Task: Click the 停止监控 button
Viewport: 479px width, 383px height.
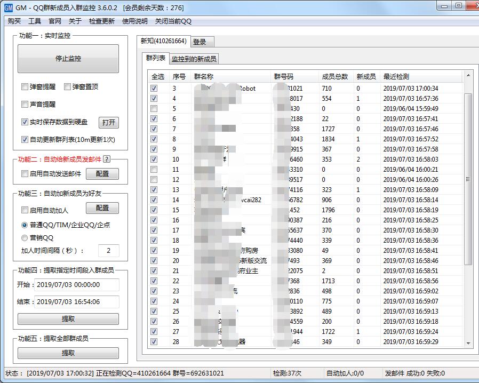Action: (x=68, y=58)
